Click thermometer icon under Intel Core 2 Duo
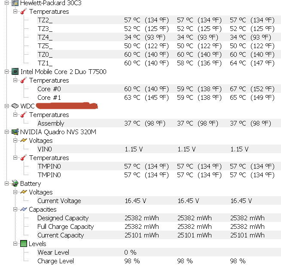The width and height of the screenshot is (281, 268). [x=24, y=80]
